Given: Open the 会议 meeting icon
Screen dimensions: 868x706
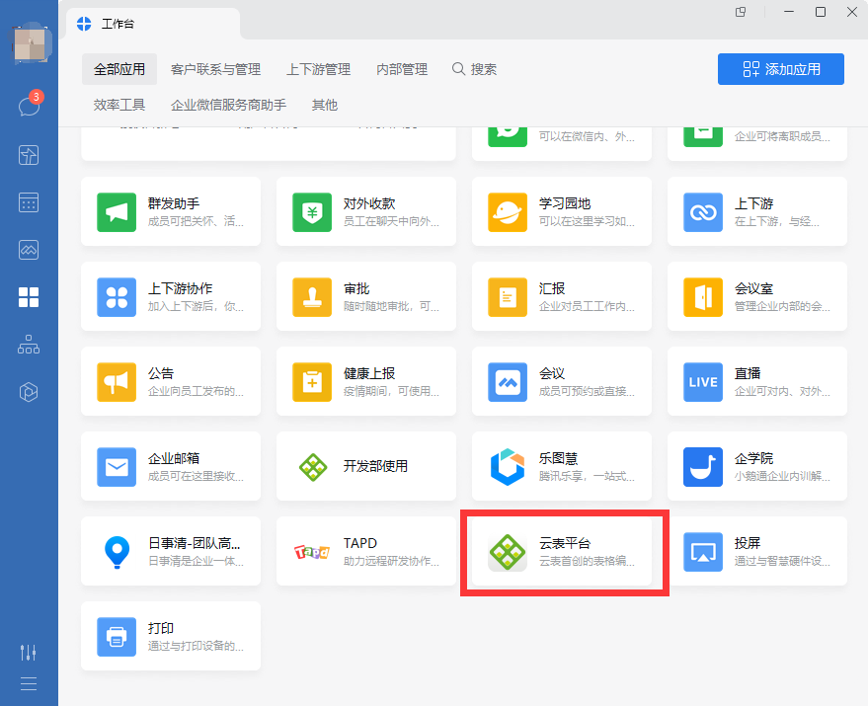Looking at the screenshot, I should 507,382.
